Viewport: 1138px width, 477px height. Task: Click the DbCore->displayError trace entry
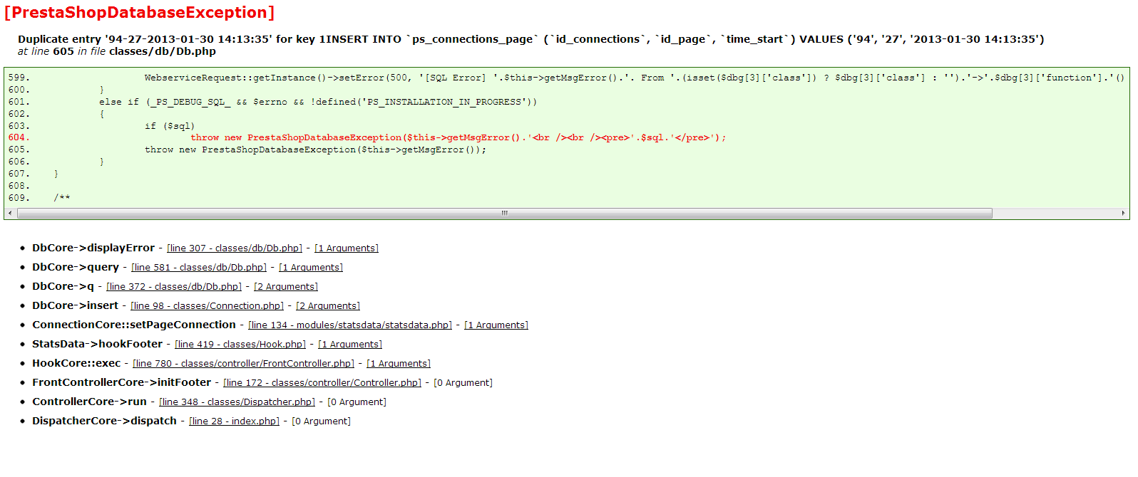click(93, 248)
